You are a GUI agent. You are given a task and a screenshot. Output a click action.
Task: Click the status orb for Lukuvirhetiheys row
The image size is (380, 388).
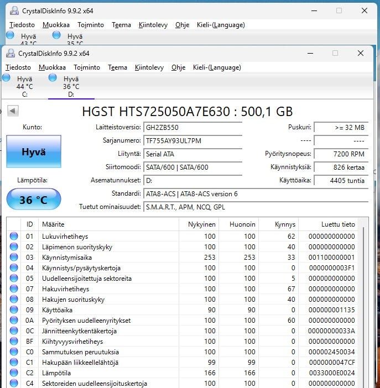[x=14, y=236]
